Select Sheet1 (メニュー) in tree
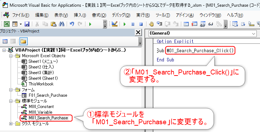The image size is (260, 132). (43, 61)
